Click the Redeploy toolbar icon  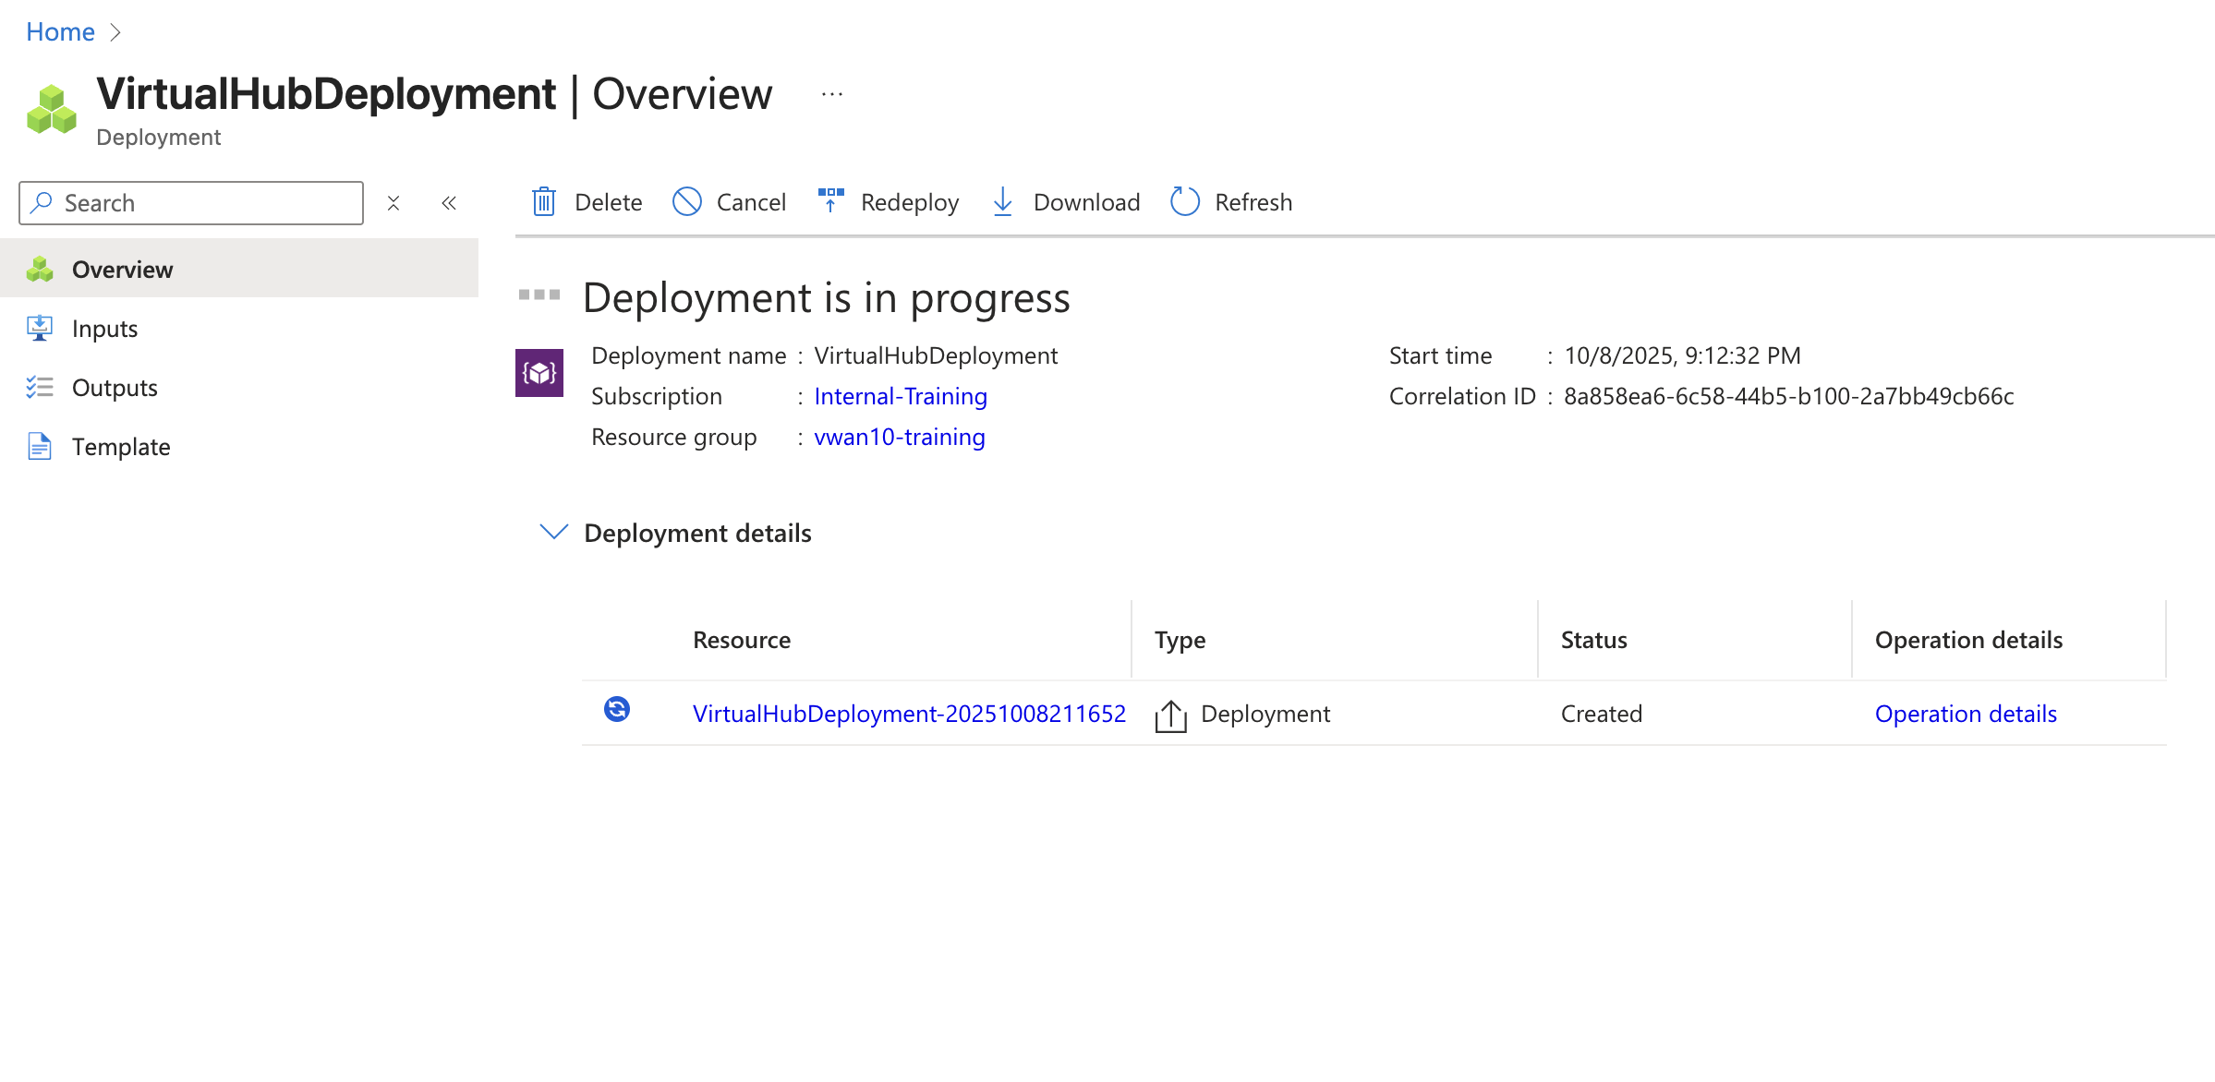point(830,200)
